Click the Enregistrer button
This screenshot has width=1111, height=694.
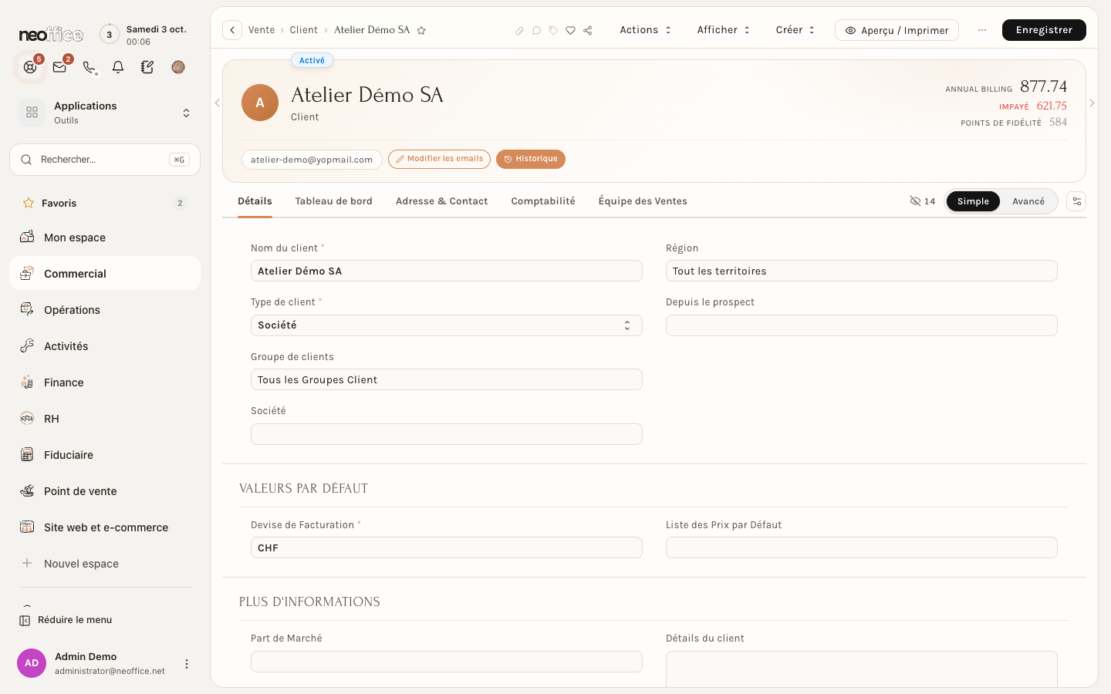pos(1044,30)
